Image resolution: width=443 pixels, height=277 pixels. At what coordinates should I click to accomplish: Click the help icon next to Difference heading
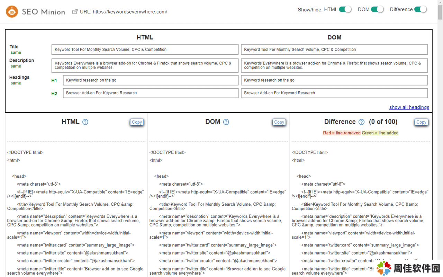pos(361,122)
